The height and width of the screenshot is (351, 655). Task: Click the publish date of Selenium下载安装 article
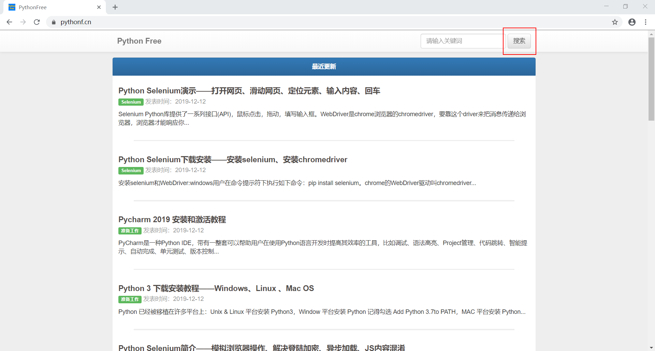click(x=176, y=170)
